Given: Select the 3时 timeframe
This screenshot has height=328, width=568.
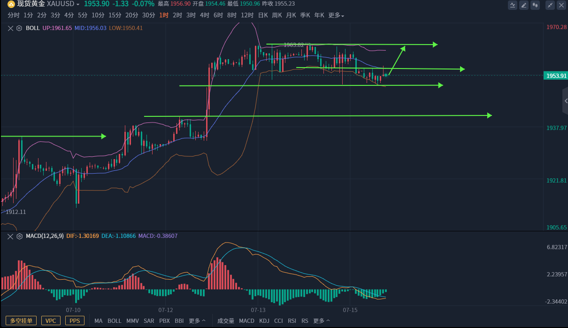Looking at the screenshot, I should coord(191,15).
